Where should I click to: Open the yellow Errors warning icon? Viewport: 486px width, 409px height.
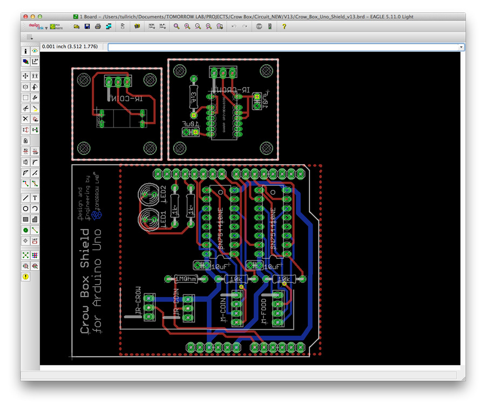click(25, 277)
